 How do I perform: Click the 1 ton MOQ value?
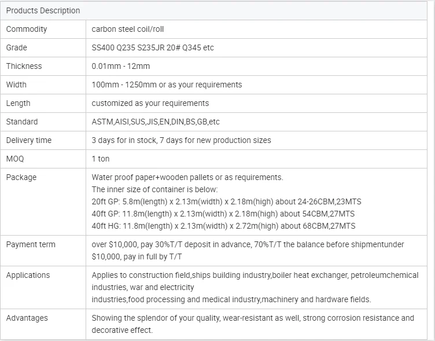click(101, 159)
